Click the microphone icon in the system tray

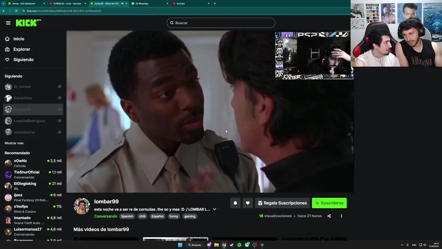(x=407, y=245)
